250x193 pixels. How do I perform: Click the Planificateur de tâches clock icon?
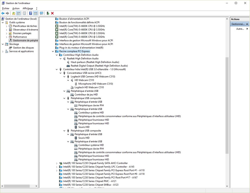click(x=10, y=26)
